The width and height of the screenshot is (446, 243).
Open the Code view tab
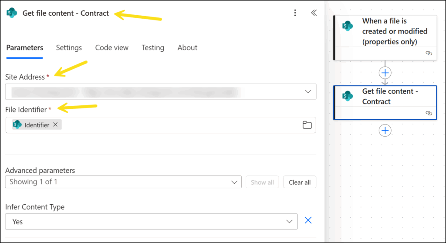pyautogui.click(x=112, y=48)
